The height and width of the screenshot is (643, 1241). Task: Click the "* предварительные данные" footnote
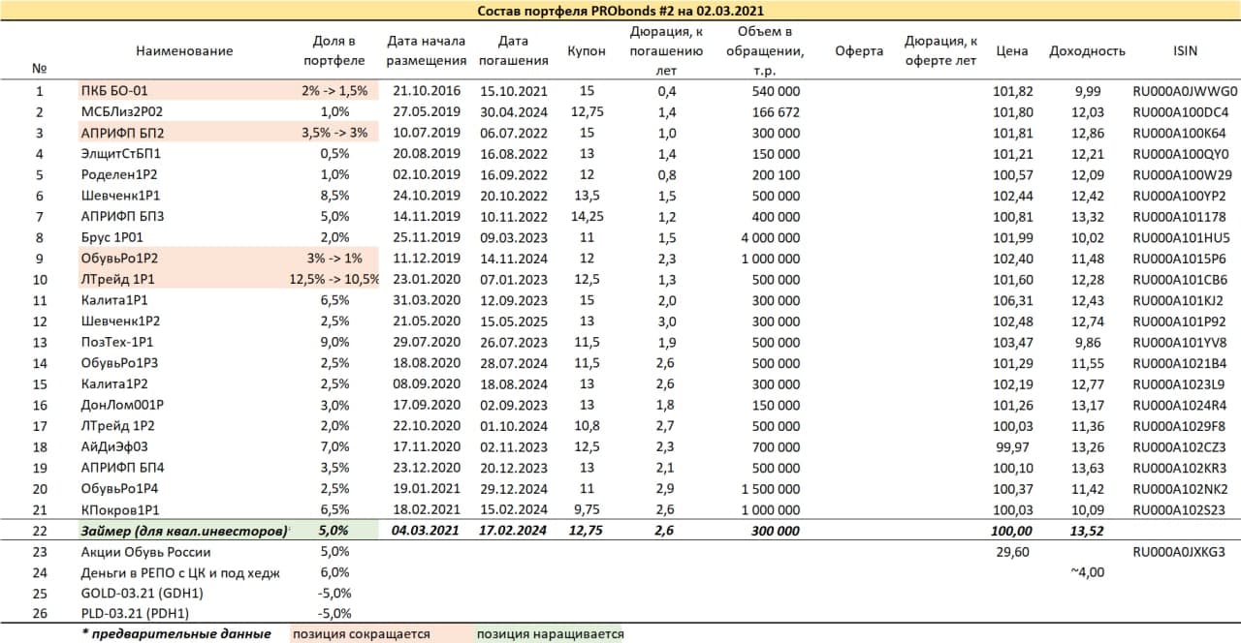click(176, 634)
